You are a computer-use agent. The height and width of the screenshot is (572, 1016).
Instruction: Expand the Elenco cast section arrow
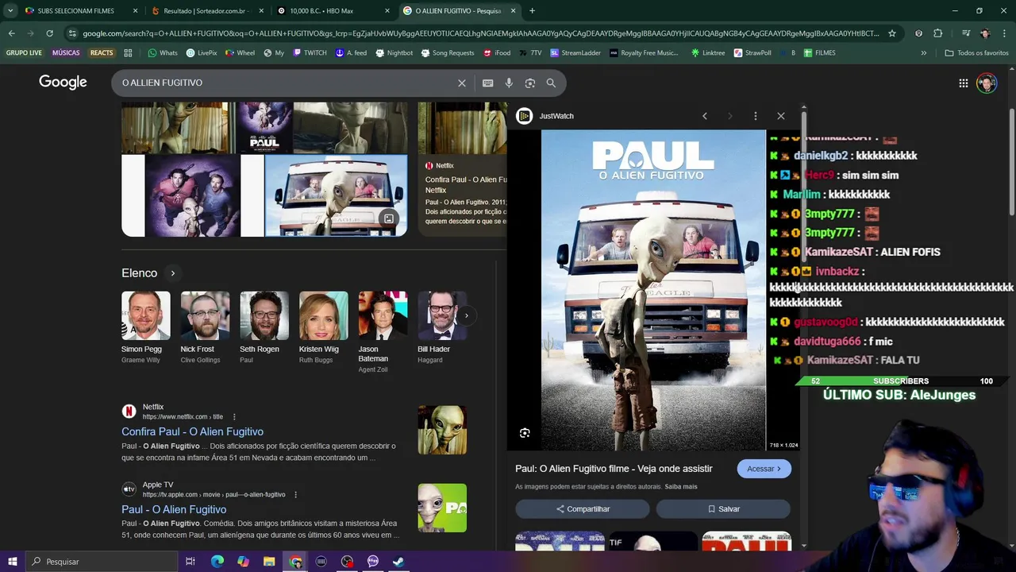pos(172,273)
